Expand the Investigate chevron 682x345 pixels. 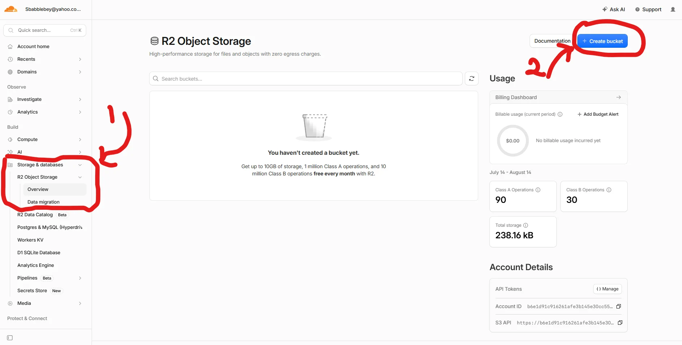[x=80, y=99]
